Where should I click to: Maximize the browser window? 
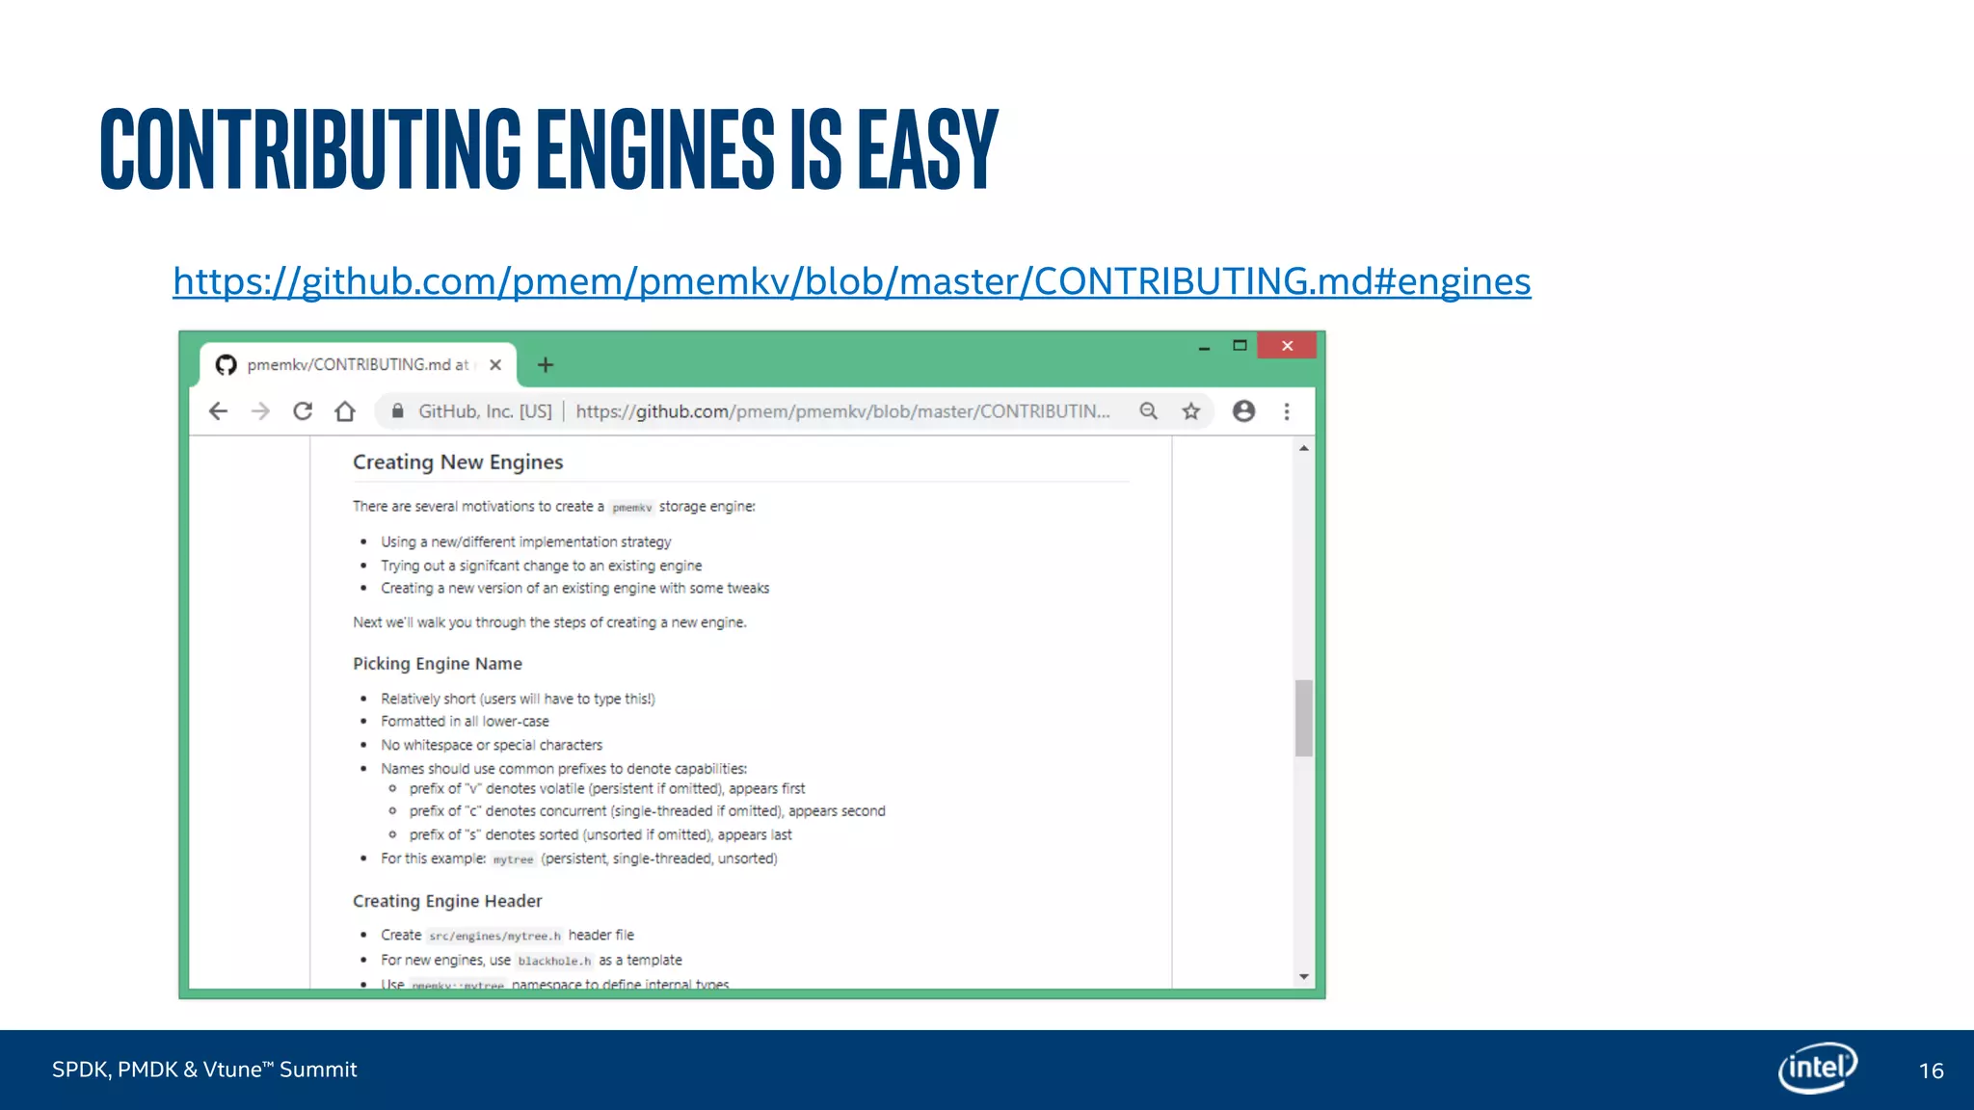pyautogui.click(x=1240, y=345)
